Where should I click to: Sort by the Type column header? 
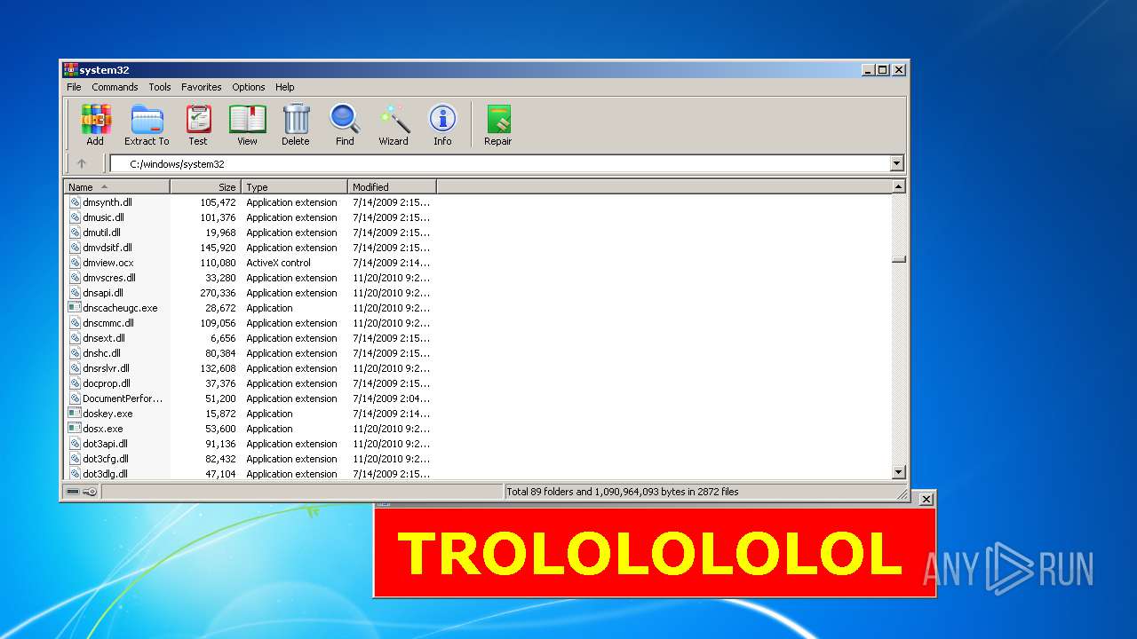(x=294, y=187)
